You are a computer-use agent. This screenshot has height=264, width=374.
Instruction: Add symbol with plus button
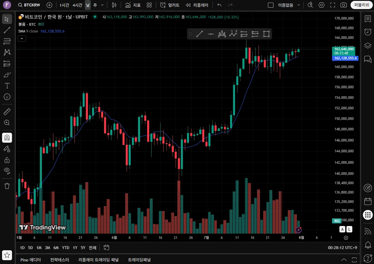point(50,5)
